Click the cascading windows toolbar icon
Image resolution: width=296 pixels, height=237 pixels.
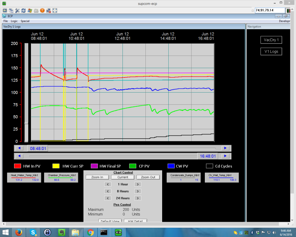11,11
